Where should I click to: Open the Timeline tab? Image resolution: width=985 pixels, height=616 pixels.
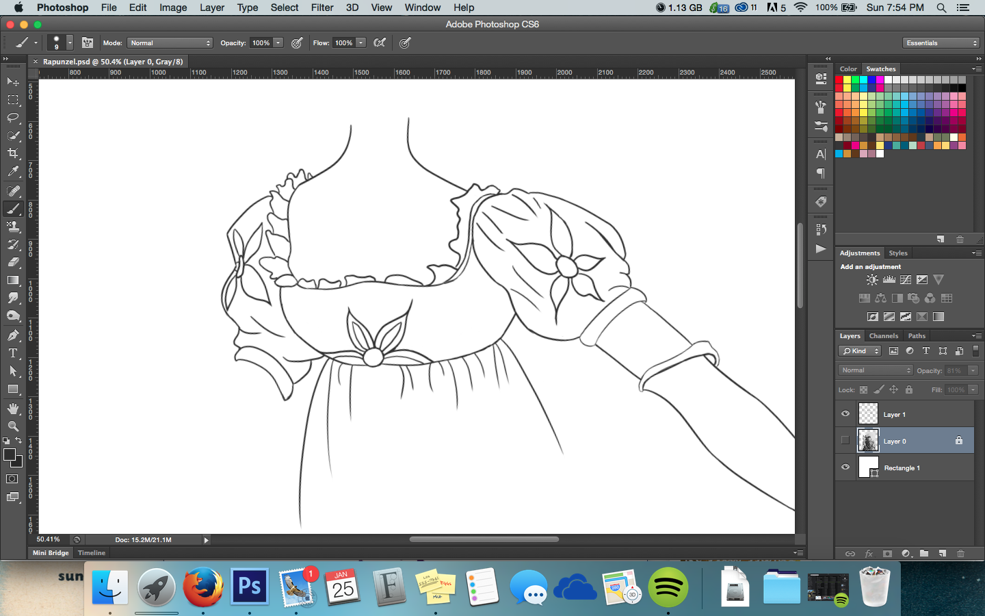(92, 553)
